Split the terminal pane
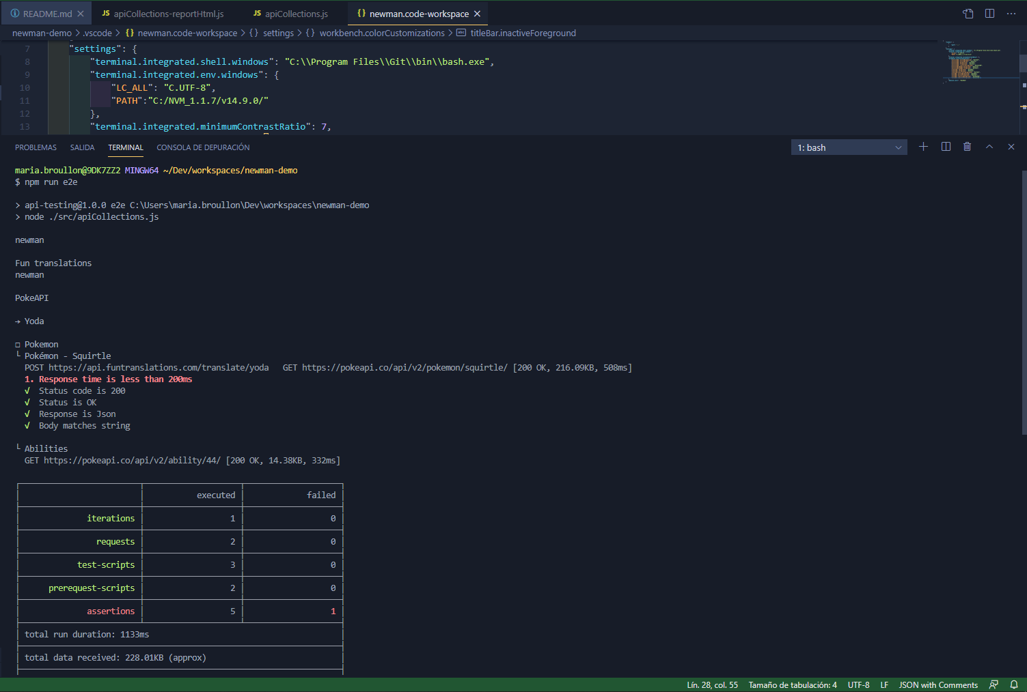The height and width of the screenshot is (692, 1027). pos(946,147)
